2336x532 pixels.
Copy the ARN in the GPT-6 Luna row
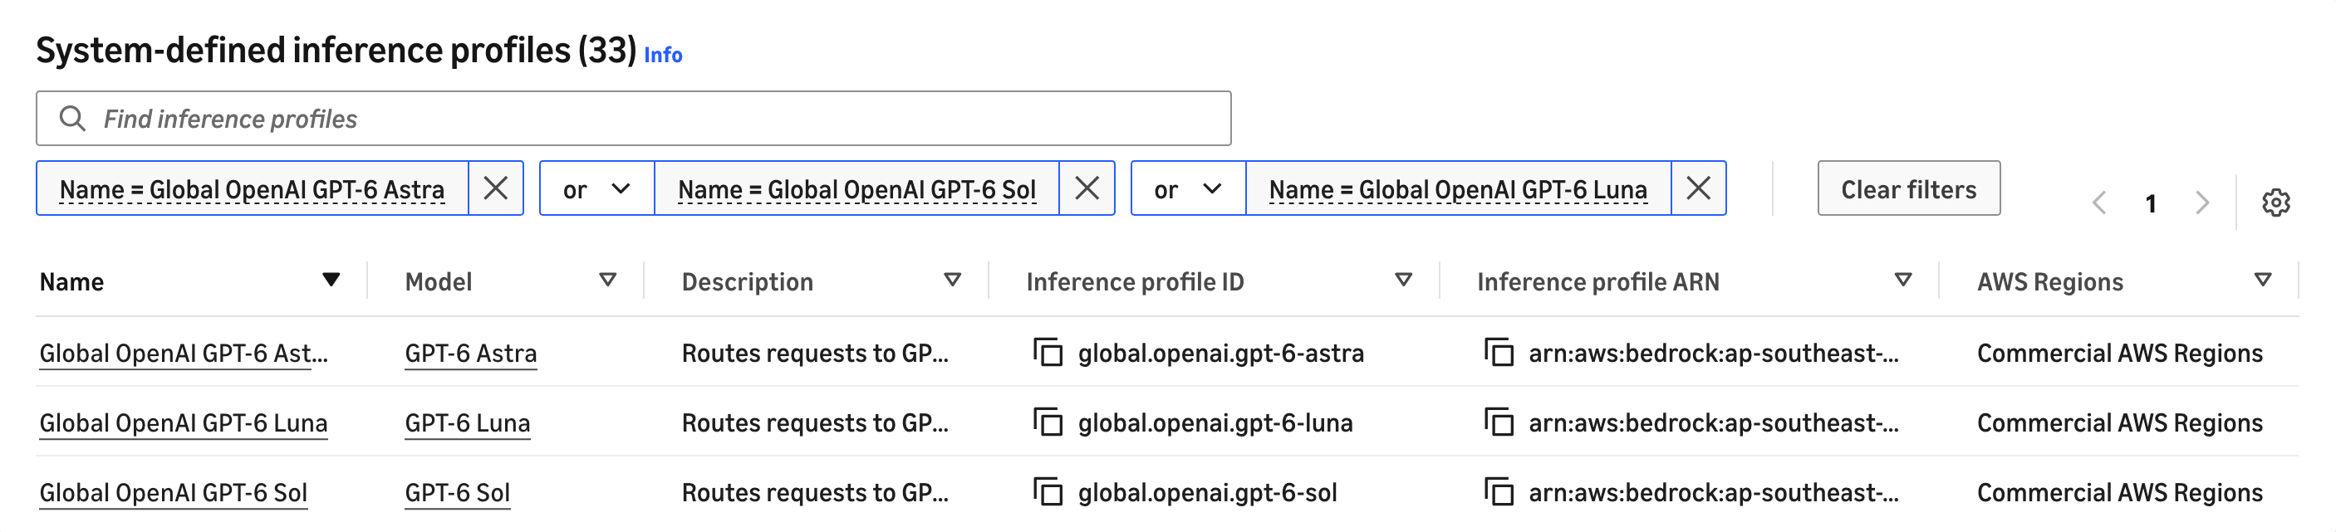pos(1498,422)
